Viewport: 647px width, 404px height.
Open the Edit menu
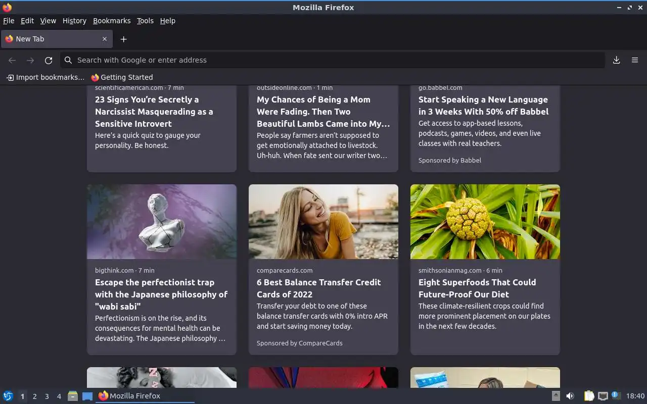tap(27, 21)
